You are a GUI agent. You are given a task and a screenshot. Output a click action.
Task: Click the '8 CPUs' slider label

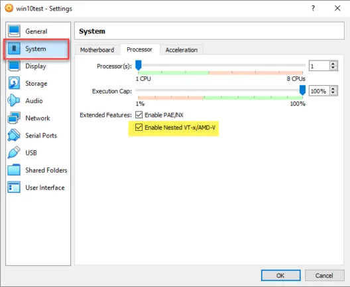(296, 79)
